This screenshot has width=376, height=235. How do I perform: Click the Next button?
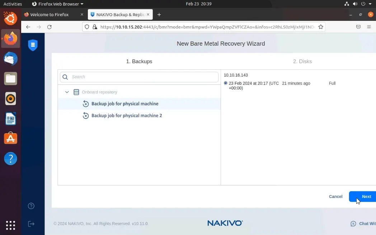click(x=363, y=197)
